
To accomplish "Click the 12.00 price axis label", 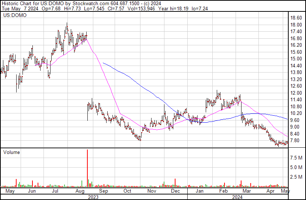I will coord(296,93).
